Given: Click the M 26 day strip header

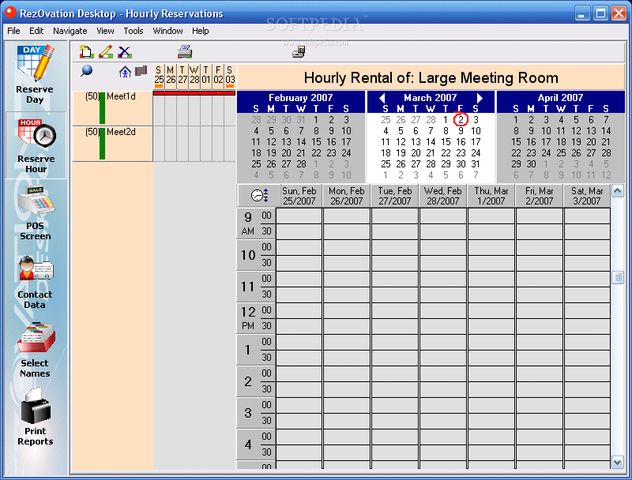Looking at the screenshot, I should click(x=171, y=76).
